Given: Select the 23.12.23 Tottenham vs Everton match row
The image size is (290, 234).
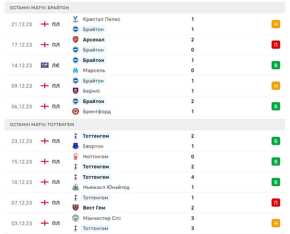Looking at the screenshot, I should (x=144, y=141).
